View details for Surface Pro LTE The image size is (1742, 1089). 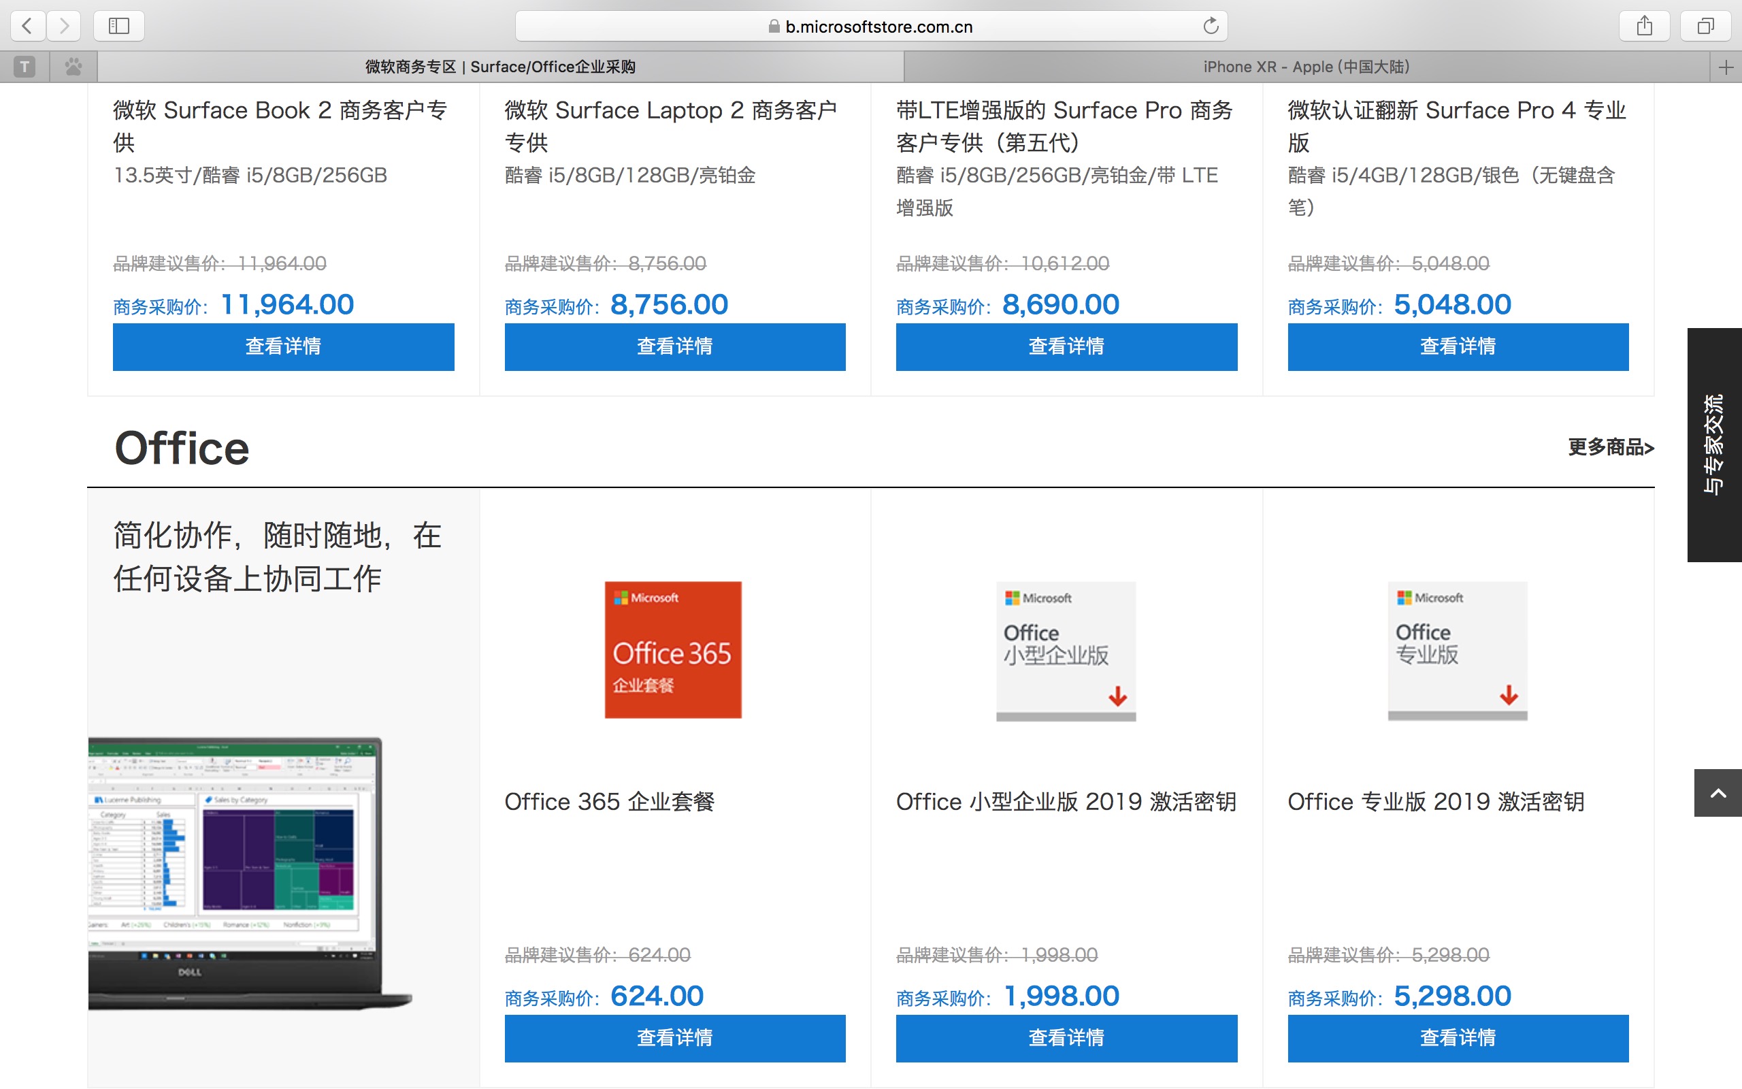pos(1067,346)
